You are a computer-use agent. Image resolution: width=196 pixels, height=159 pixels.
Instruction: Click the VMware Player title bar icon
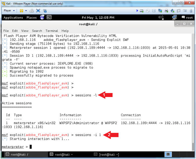(x=4, y=3)
